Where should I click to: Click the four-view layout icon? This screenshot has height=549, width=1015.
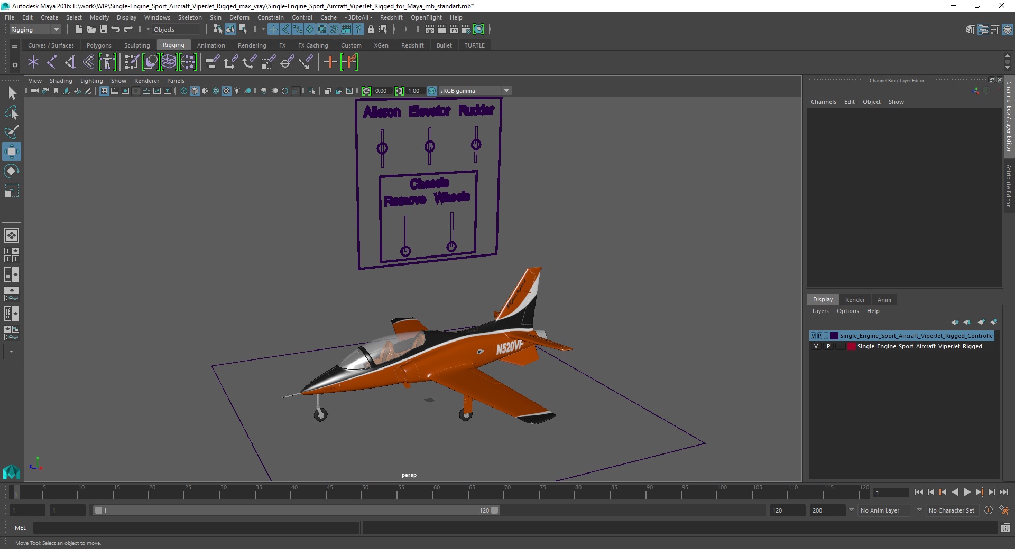click(x=12, y=255)
